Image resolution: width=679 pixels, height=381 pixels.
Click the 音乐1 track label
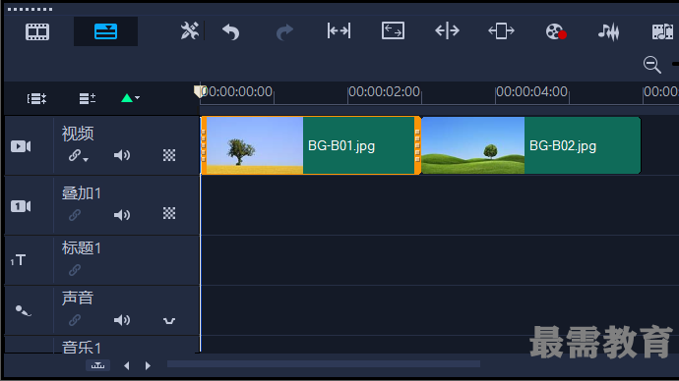tap(82, 347)
